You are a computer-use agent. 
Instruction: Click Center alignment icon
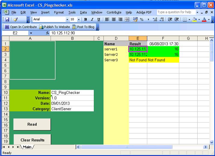[114, 19]
